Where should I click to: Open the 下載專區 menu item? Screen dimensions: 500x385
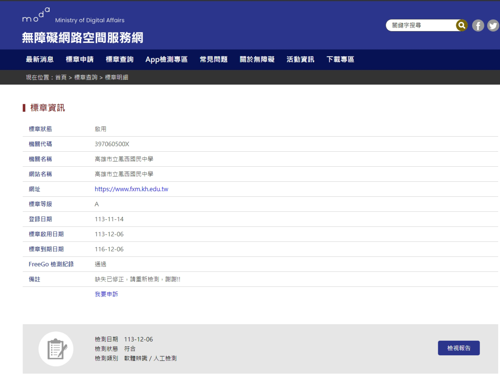[340, 59]
